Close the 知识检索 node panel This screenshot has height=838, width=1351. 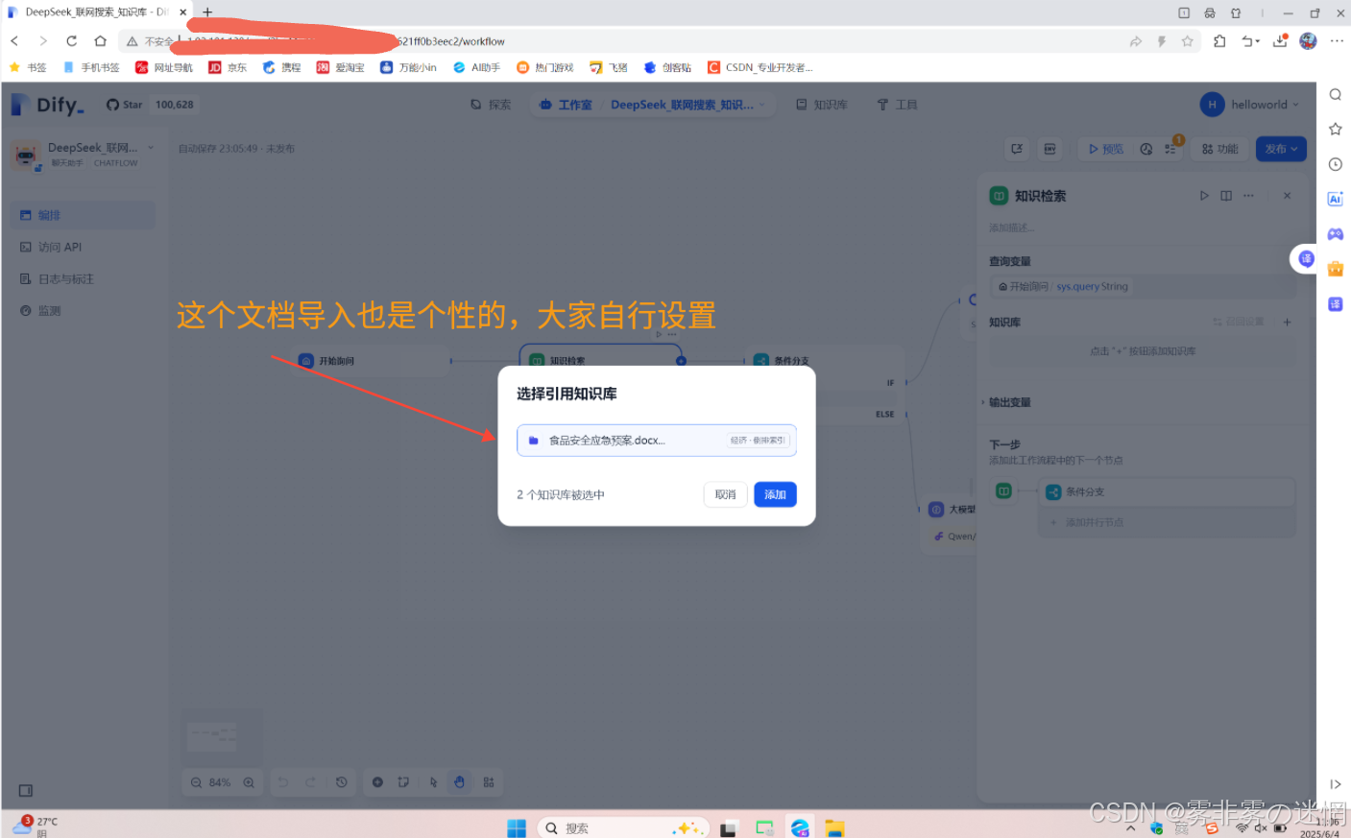(1287, 196)
